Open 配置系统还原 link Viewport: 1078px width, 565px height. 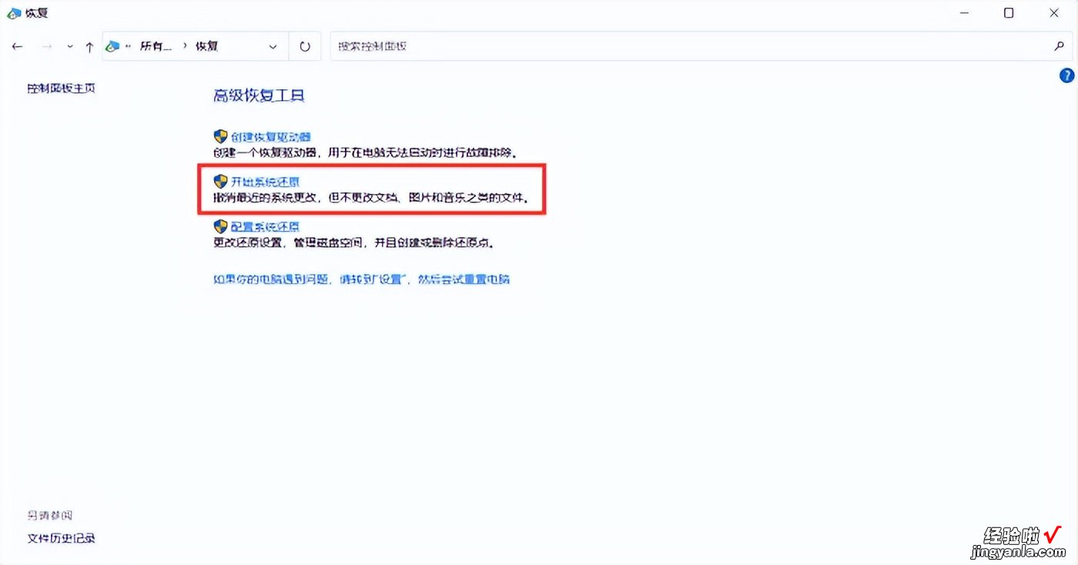pyautogui.click(x=265, y=226)
